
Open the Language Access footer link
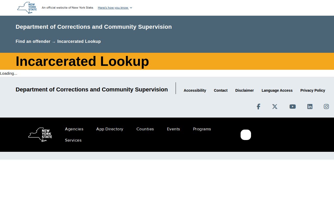pyautogui.click(x=277, y=90)
